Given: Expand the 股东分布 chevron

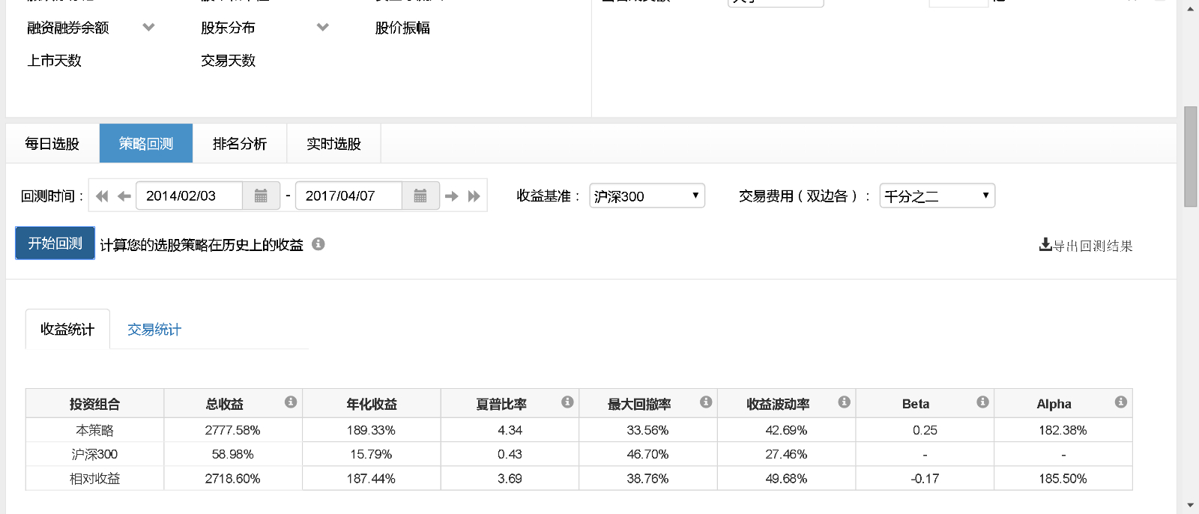Looking at the screenshot, I should tap(323, 28).
